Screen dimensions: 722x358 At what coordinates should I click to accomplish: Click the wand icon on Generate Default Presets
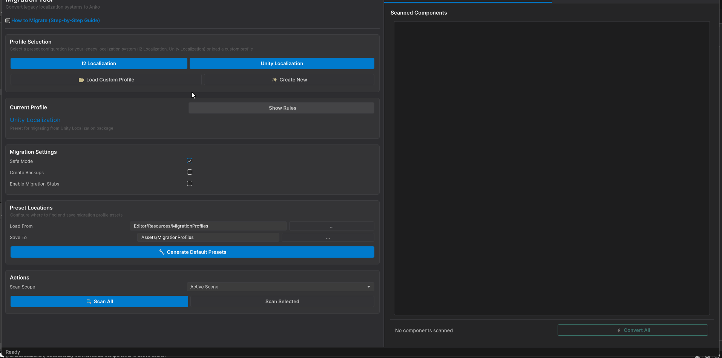[x=162, y=252]
